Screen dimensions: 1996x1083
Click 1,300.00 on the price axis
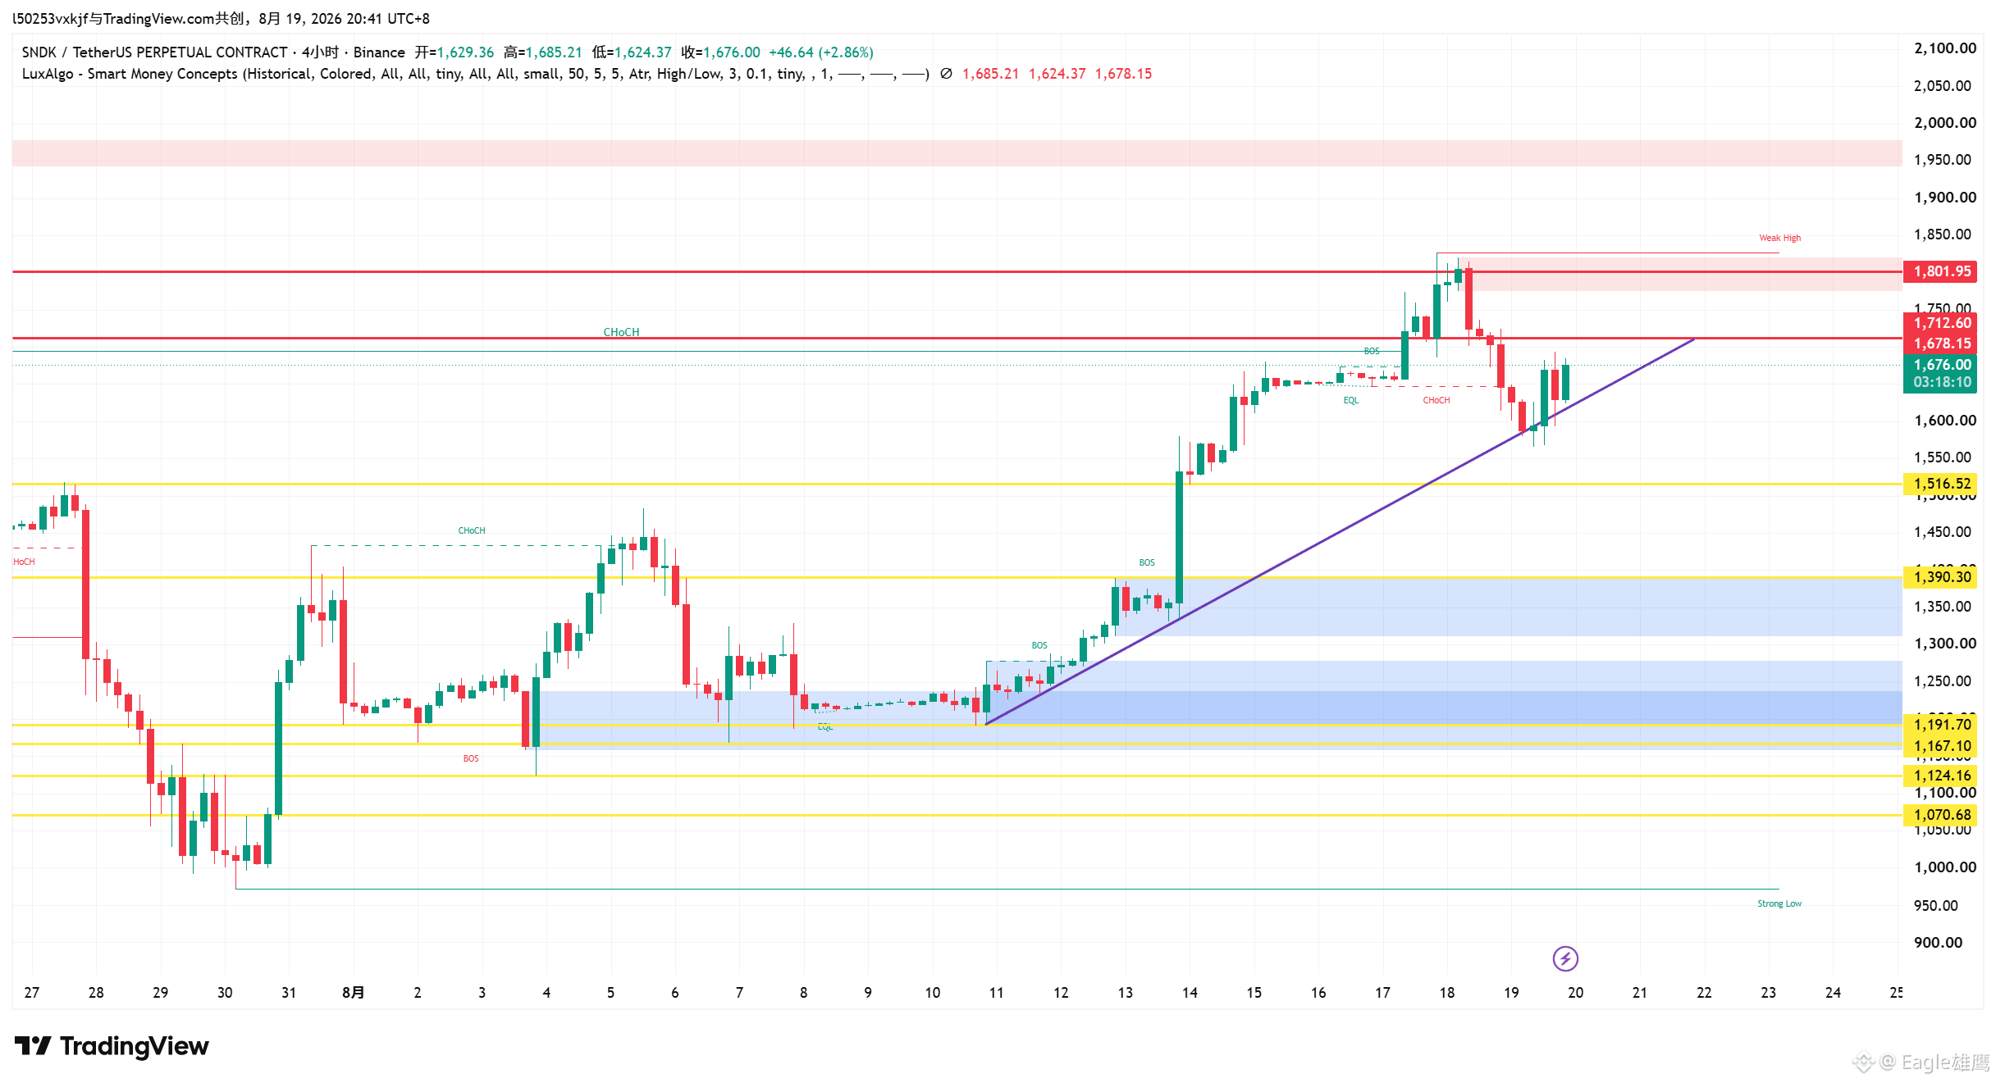point(1945,644)
